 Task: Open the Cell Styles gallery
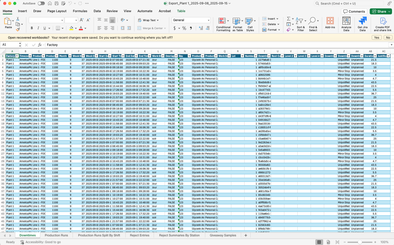[x=250, y=25]
